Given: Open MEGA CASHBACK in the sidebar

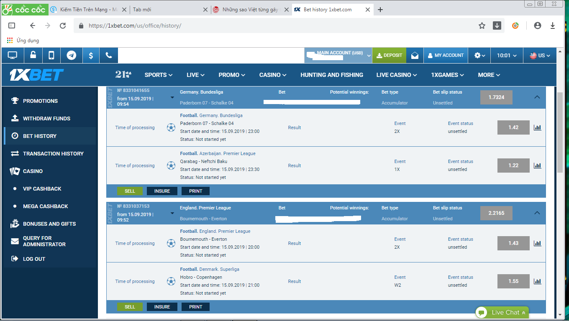Looking at the screenshot, I should (50, 206).
